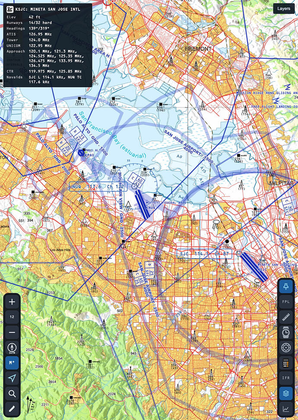Click the Palo Alto KPAO airport symbol

pos(81,153)
